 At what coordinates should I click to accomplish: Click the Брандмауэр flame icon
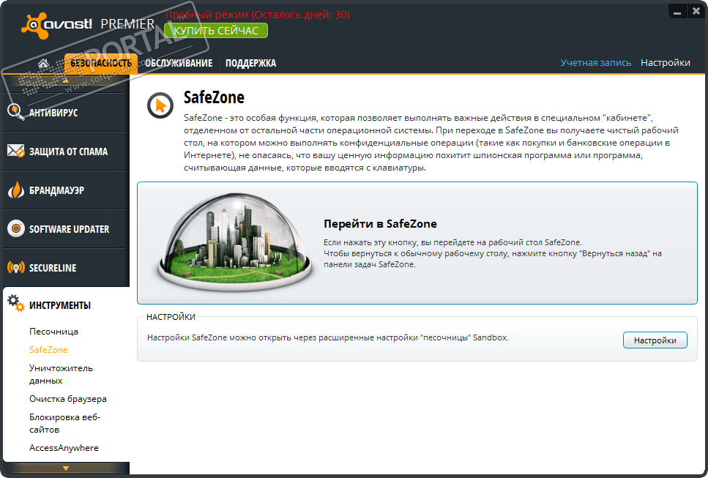point(16,190)
